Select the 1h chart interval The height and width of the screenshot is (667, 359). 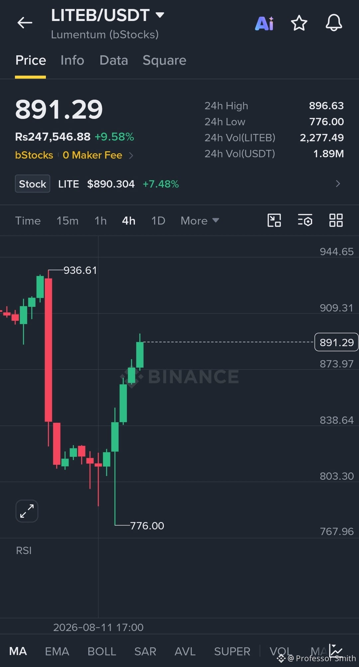pyautogui.click(x=100, y=221)
